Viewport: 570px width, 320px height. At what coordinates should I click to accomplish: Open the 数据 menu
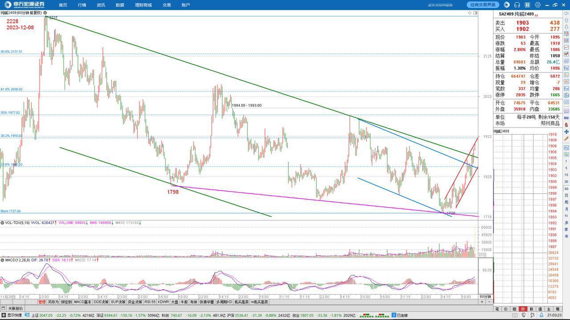click(x=120, y=5)
